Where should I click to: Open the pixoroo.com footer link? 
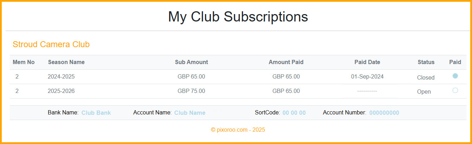pyautogui.click(x=238, y=130)
